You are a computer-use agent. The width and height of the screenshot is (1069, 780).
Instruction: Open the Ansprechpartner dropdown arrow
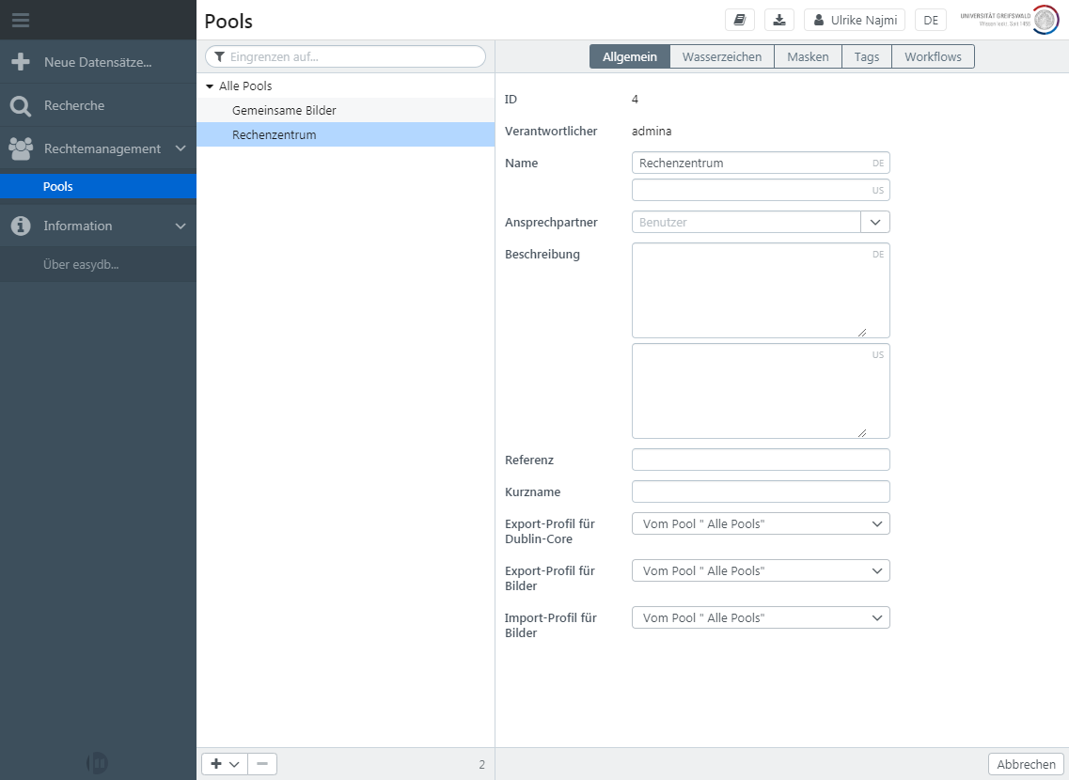(875, 222)
